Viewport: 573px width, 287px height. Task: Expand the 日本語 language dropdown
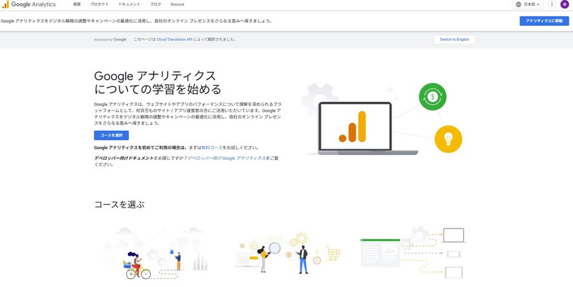pyautogui.click(x=528, y=5)
